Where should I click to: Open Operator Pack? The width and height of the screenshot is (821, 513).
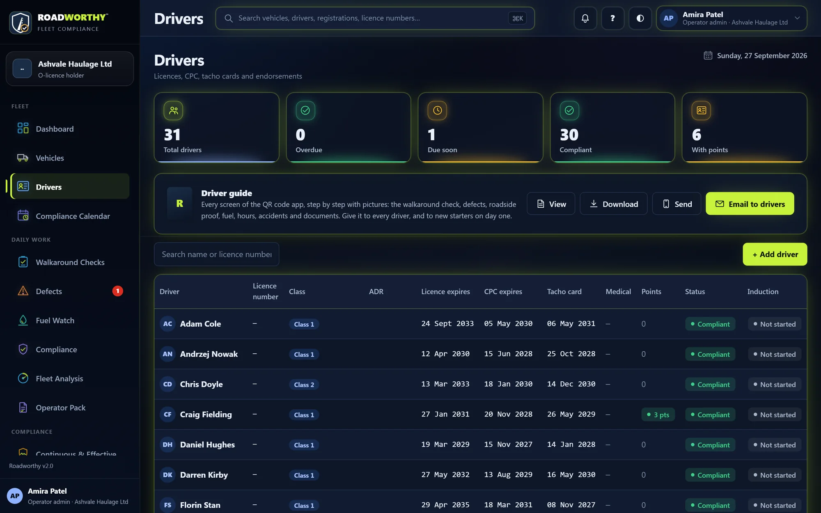click(70, 408)
